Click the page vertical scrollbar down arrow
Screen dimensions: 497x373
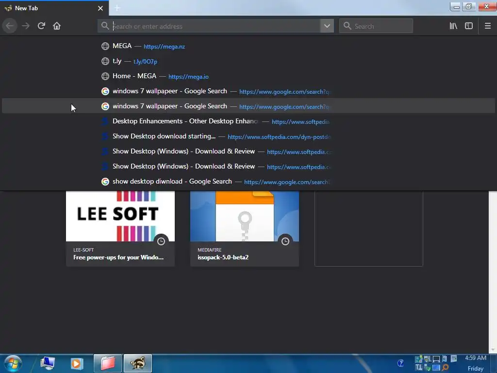(493, 350)
